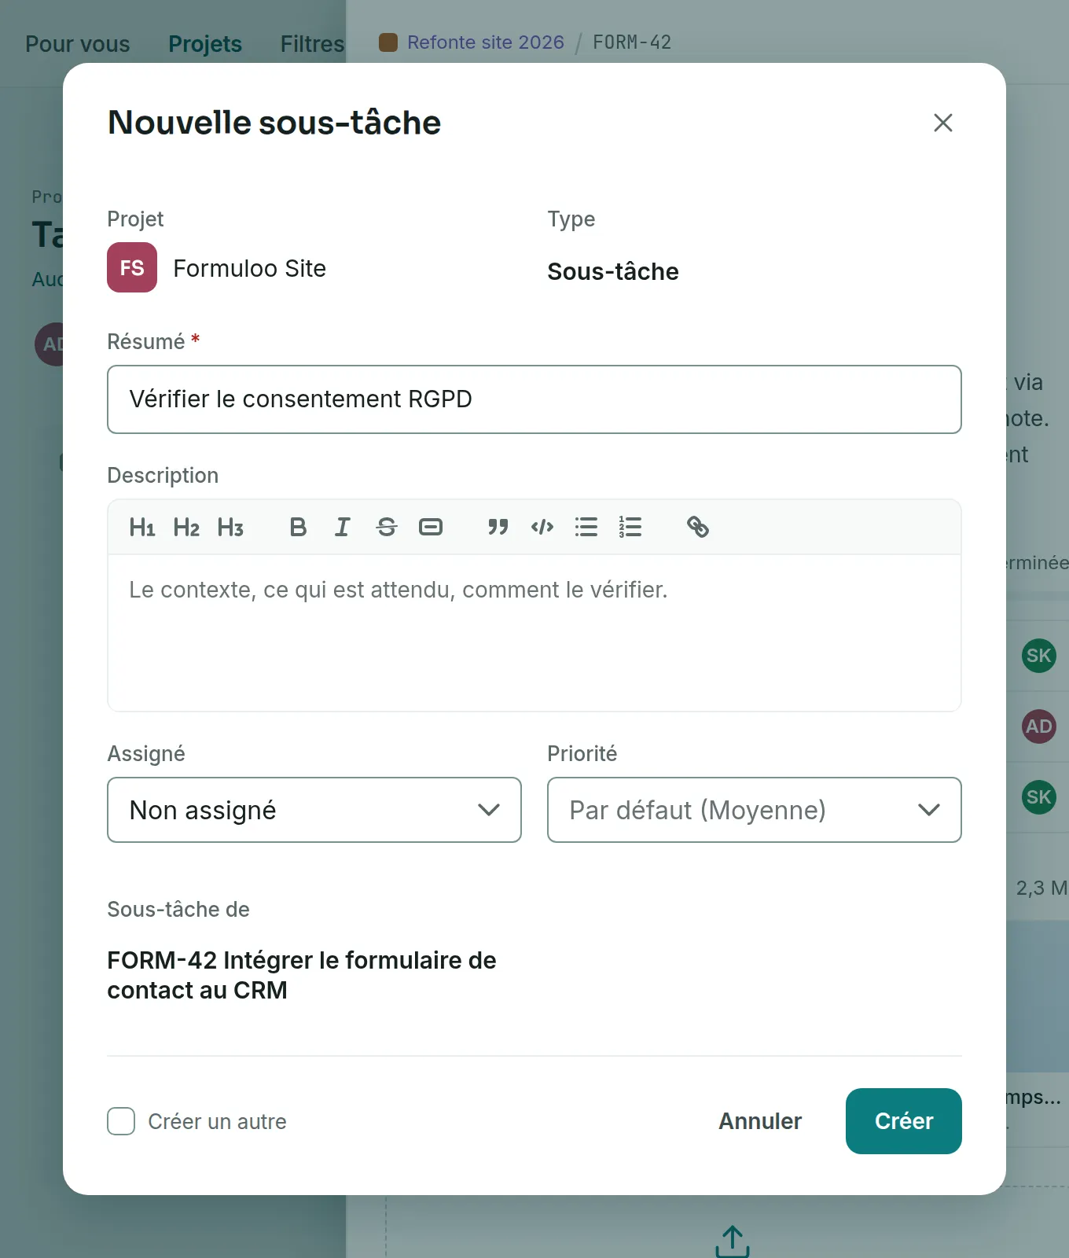
Task: Click the FS project avatar for Formuloo Site
Action: click(132, 267)
